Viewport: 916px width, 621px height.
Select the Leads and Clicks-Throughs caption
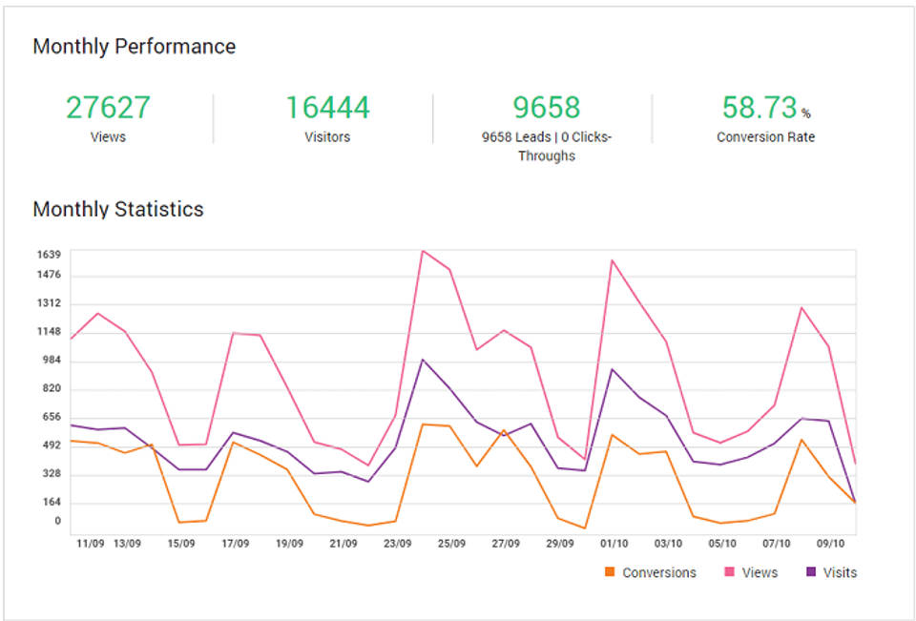tap(547, 146)
